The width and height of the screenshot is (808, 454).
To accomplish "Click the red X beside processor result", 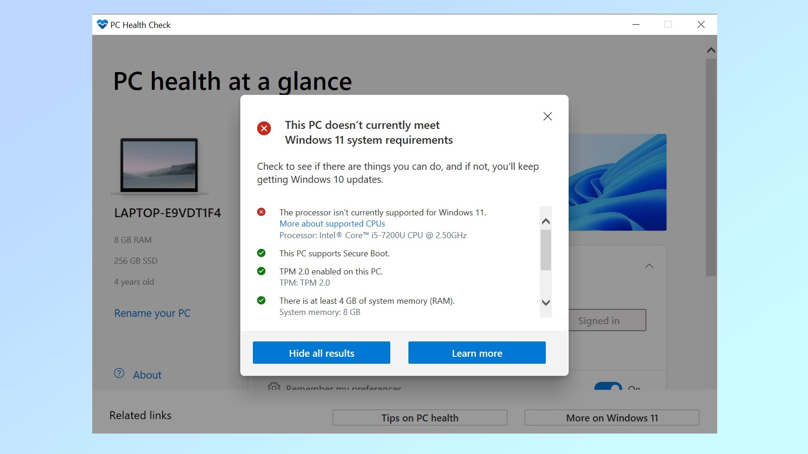I will 261,212.
